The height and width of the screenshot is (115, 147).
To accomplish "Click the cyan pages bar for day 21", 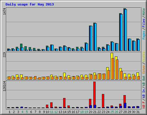I will click(96, 37).
